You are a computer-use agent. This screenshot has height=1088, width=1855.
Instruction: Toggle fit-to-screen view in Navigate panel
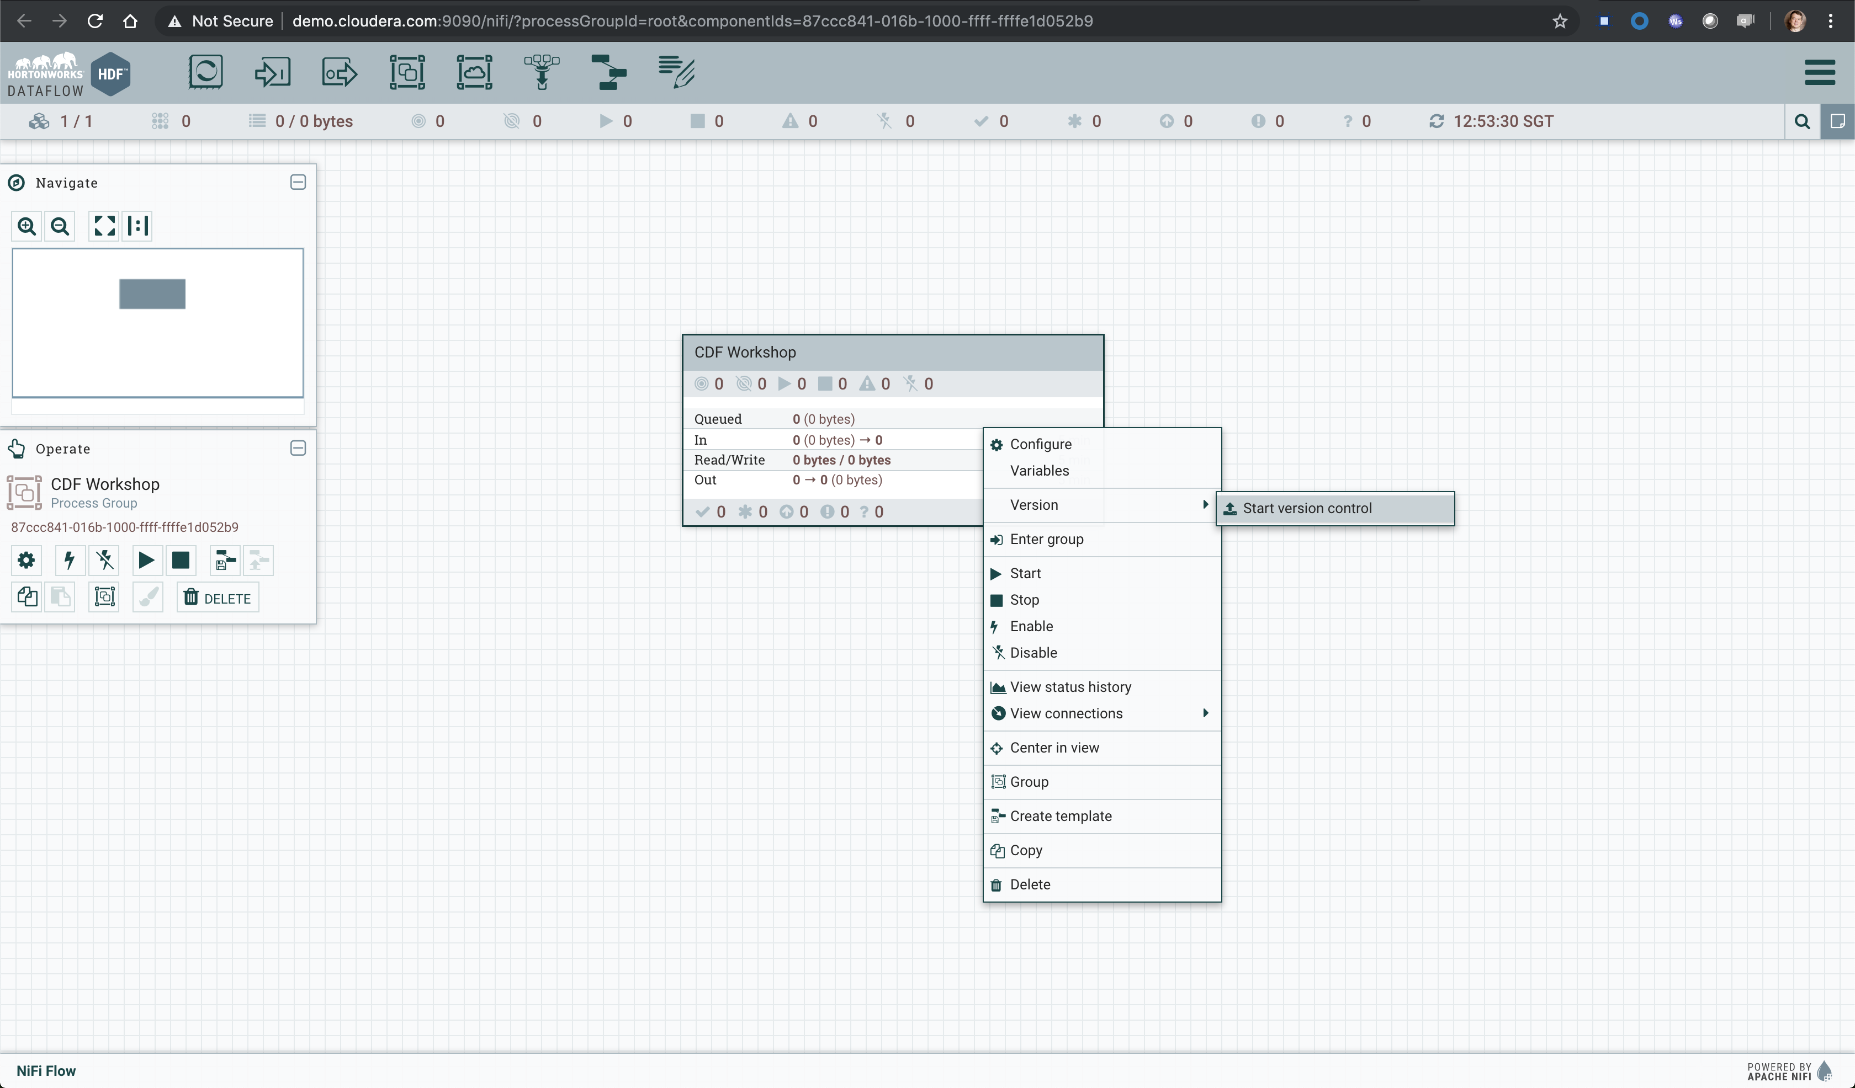104,224
